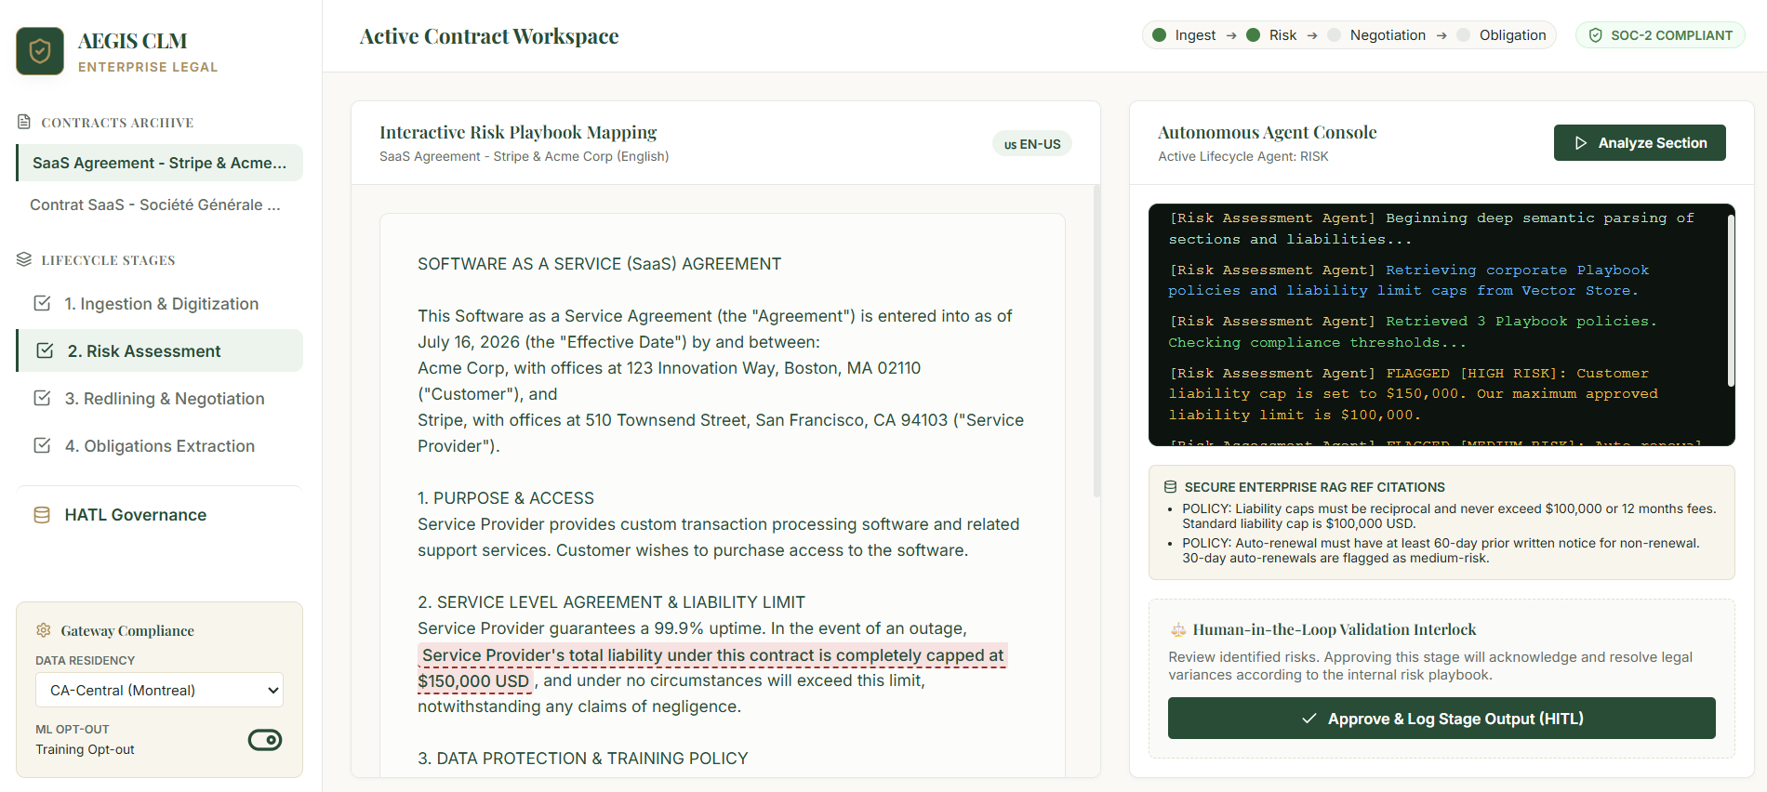Click the Human-in-the-Loop scales icon
Screen dimensions: 1767x792
click(1178, 630)
